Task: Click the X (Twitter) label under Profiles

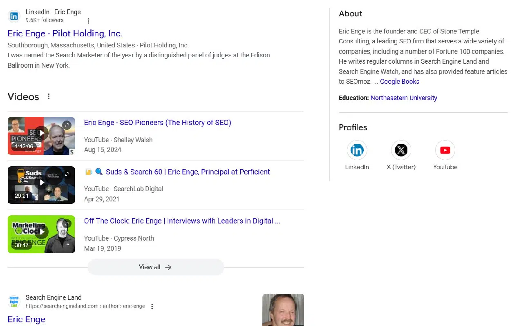Action: [x=401, y=167]
